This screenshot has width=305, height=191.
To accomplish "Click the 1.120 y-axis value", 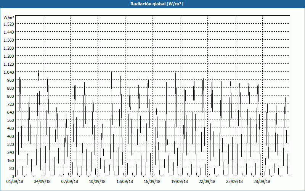I will (9, 64).
